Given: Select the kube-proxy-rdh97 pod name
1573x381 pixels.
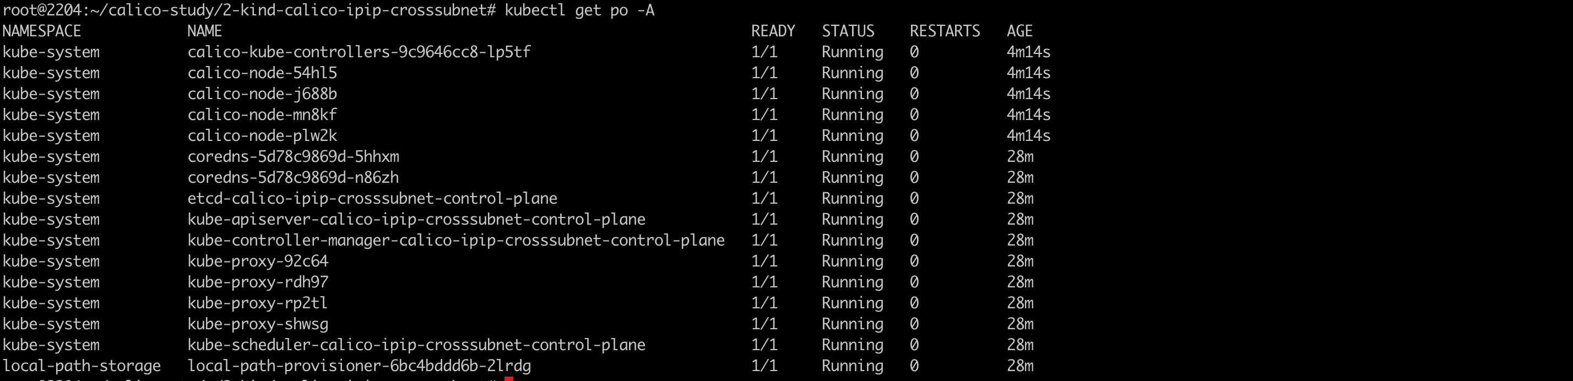Looking at the screenshot, I should click(258, 282).
